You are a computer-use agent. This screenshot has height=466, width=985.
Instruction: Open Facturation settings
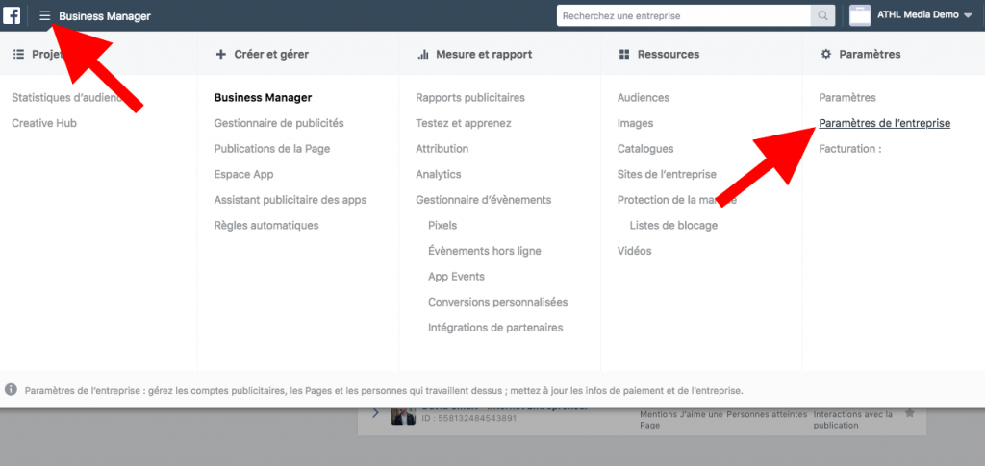[849, 149]
